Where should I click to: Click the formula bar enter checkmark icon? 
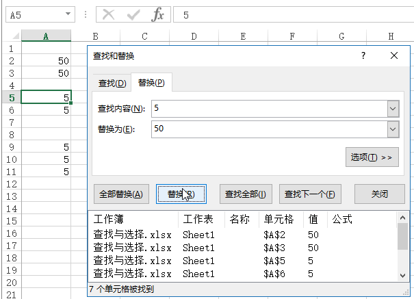point(134,15)
